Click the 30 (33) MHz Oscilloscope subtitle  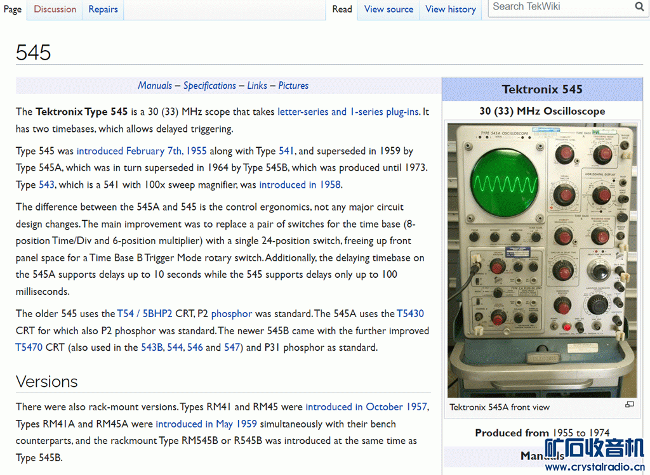(x=542, y=112)
